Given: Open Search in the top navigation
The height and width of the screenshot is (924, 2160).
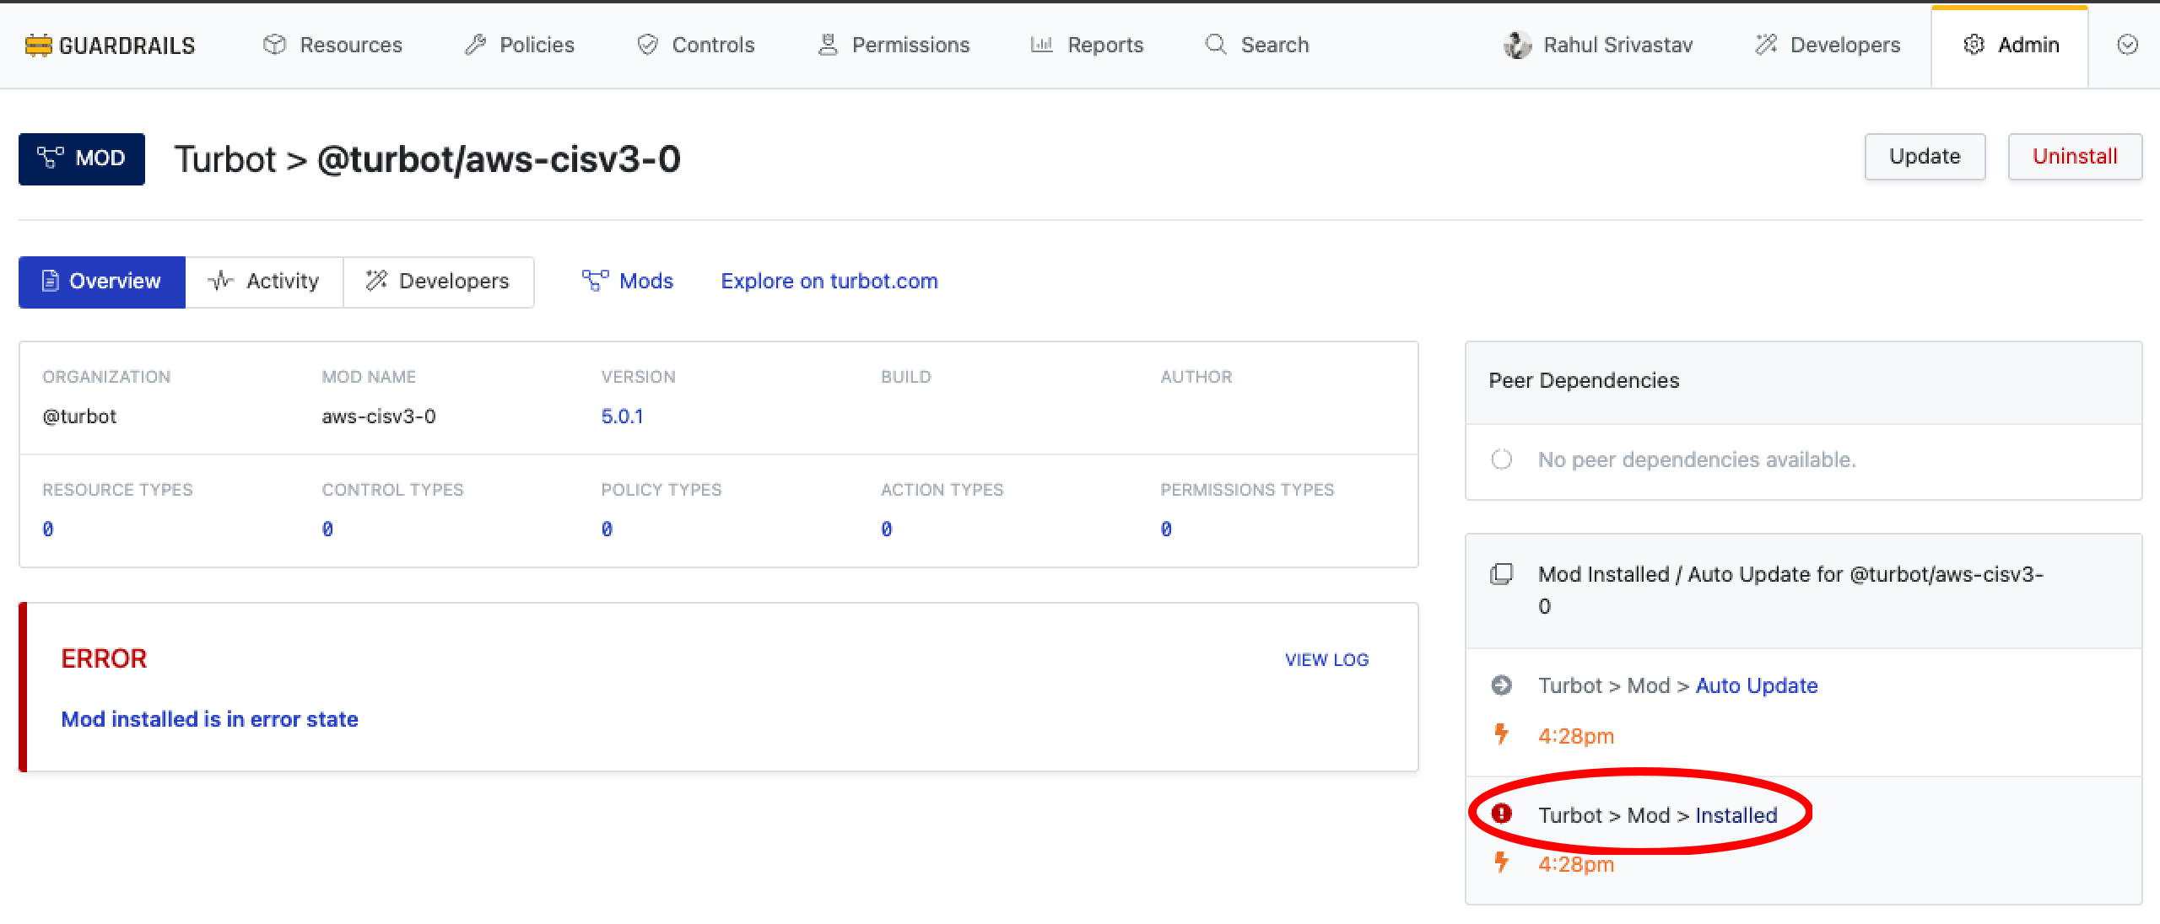Looking at the screenshot, I should pos(1257,46).
